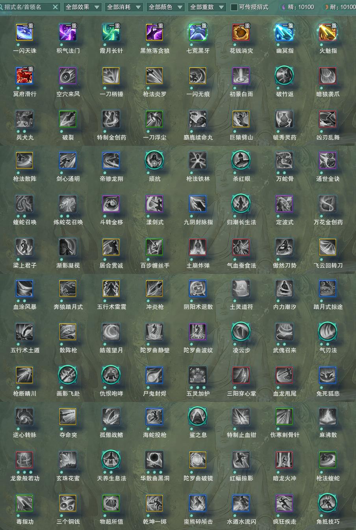Click the 水遁水流闪 skill name label
Screen dimensions: 356x530
click(x=241, y=522)
